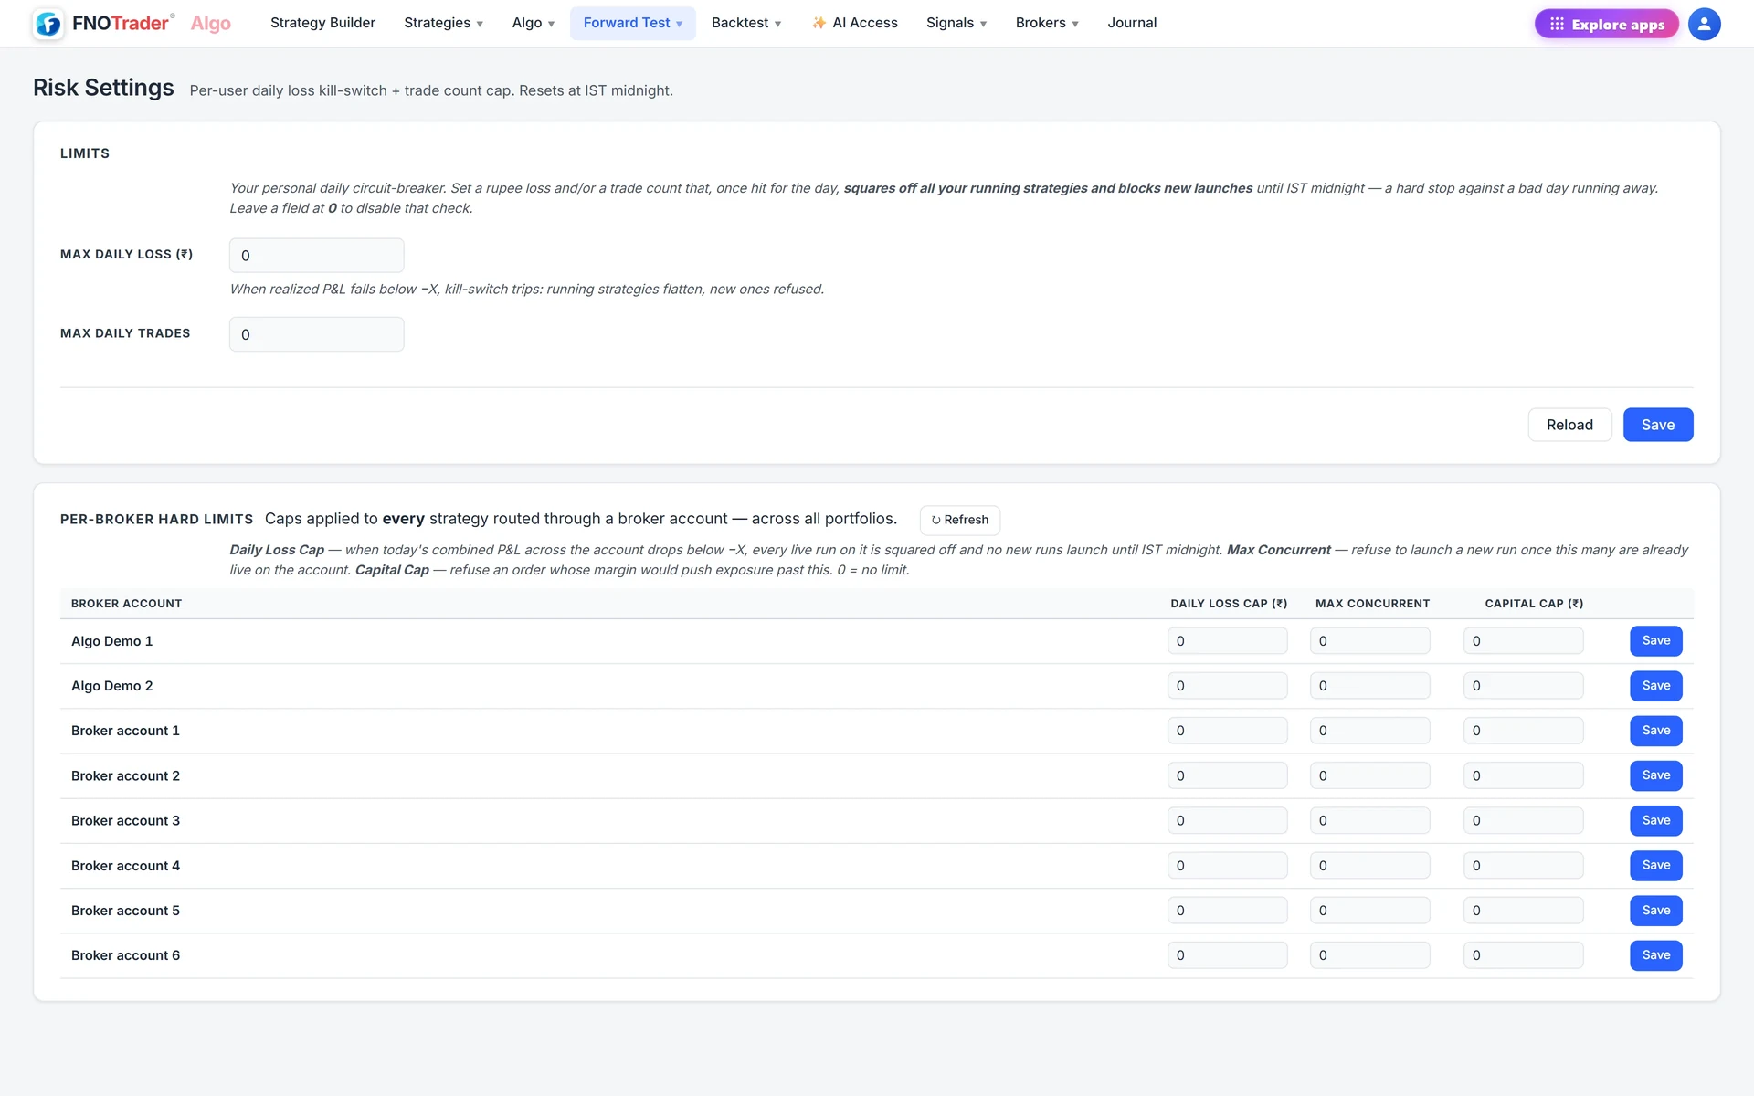
Task: Click Max Concurrent field for Broker account 4
Action: [x=1369, y=866]
